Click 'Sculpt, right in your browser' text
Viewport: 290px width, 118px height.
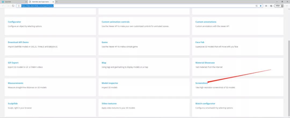tap(20, 108)
